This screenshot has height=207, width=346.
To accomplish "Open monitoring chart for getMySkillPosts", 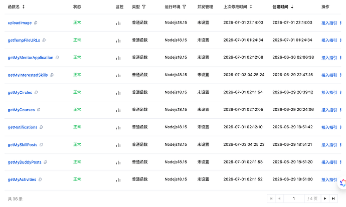I will pos(118,145).
